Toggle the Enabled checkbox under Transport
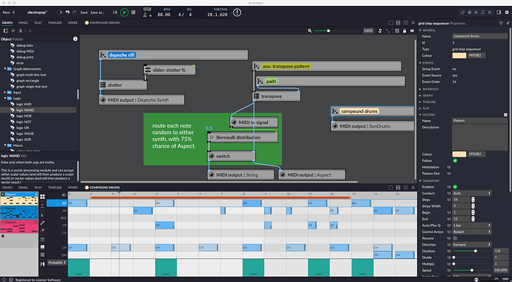Screen dimensions: 512x282 pyautogui.click(x=455, y=187)
